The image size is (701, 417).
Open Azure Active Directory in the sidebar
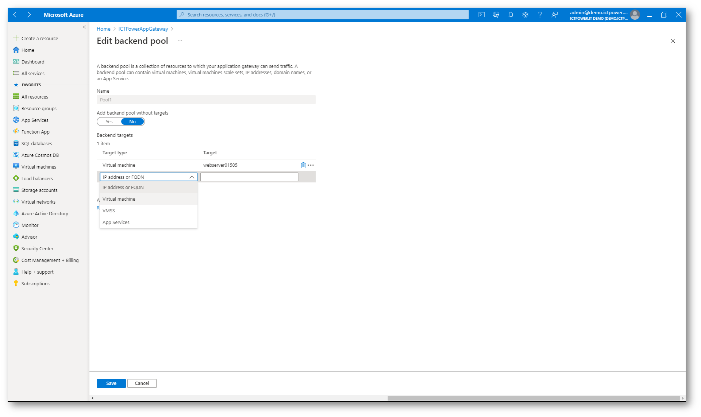pyautogui.click(x=45, y=213)
